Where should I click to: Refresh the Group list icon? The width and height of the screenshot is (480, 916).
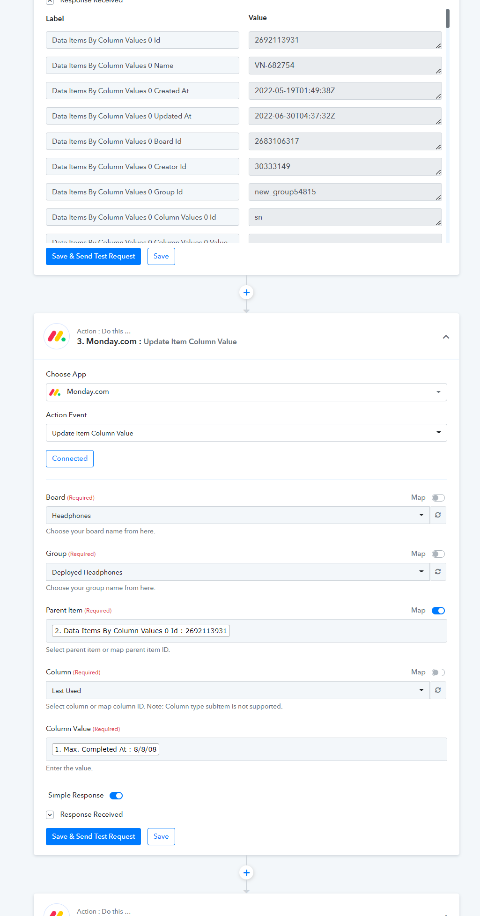(438, 572)
